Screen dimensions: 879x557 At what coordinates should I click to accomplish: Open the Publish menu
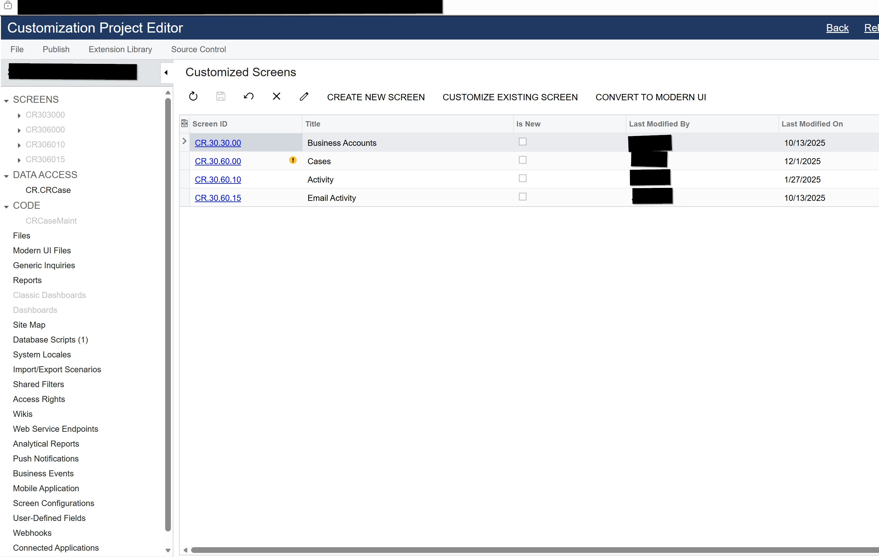click(x=56, y=49)
